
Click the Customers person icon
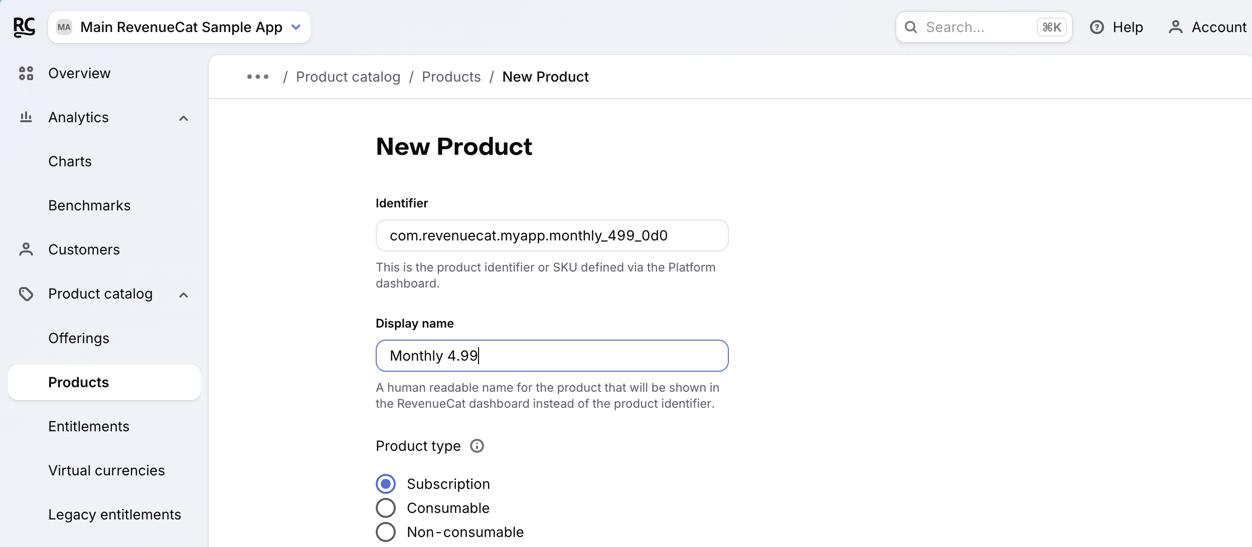point(26,249)
